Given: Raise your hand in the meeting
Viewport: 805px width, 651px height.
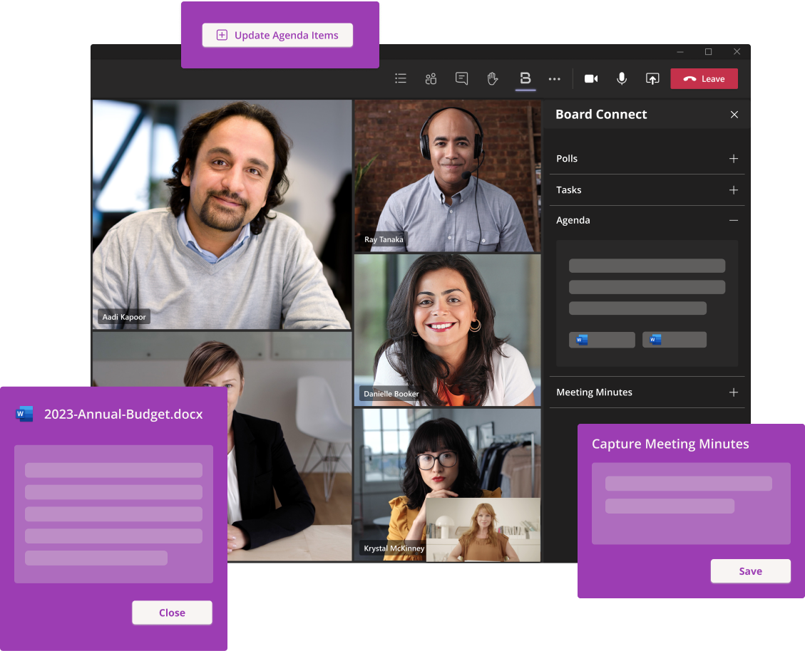Looking at the screenshot, I should tap(492, 78).
